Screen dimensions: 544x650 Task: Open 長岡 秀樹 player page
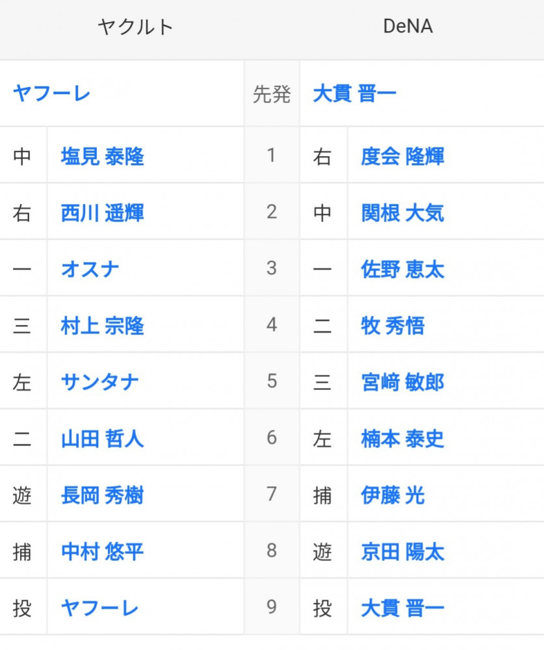pos(103,495)
